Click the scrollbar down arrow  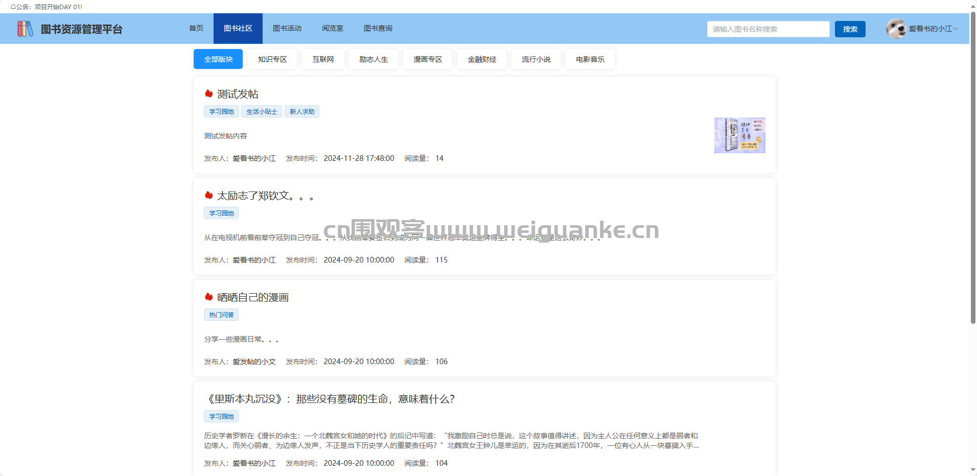pyautogui.click(x=973, y=470)
